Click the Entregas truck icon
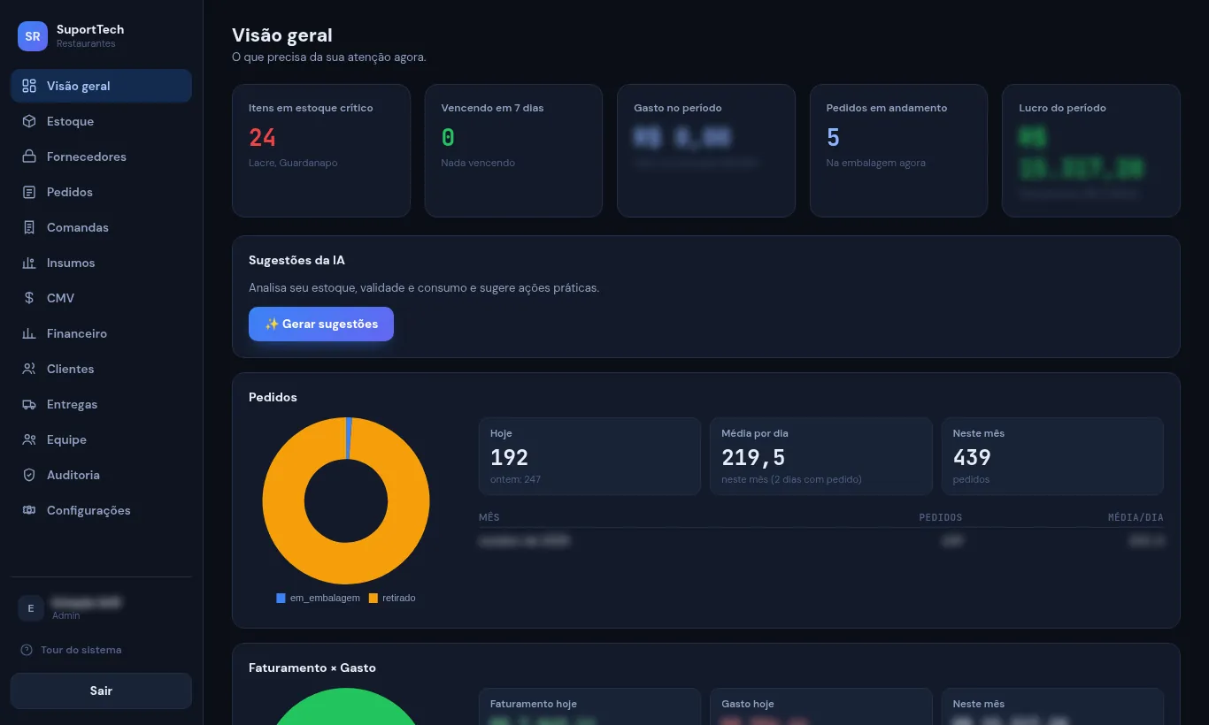The width and height of the screenshot is (1209, 725). [x=29, y=404]
